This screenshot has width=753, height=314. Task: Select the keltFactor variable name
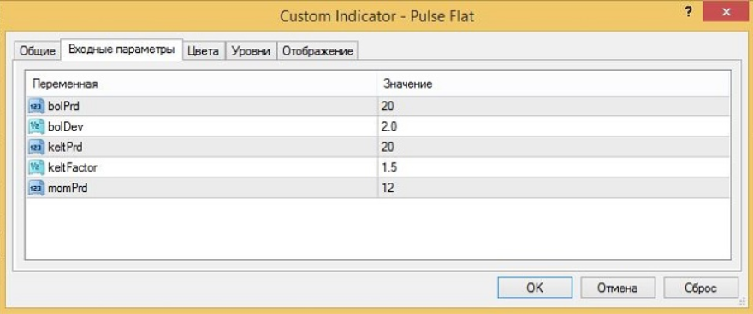pos(73,167)
